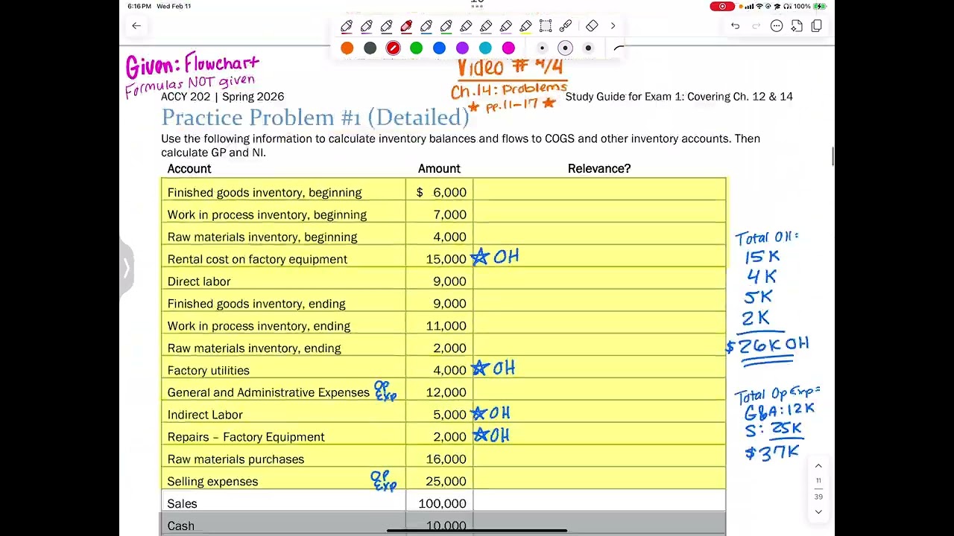Select the active red pen tool
Viewport: 954px width, 536px height.
click(406, 26)
